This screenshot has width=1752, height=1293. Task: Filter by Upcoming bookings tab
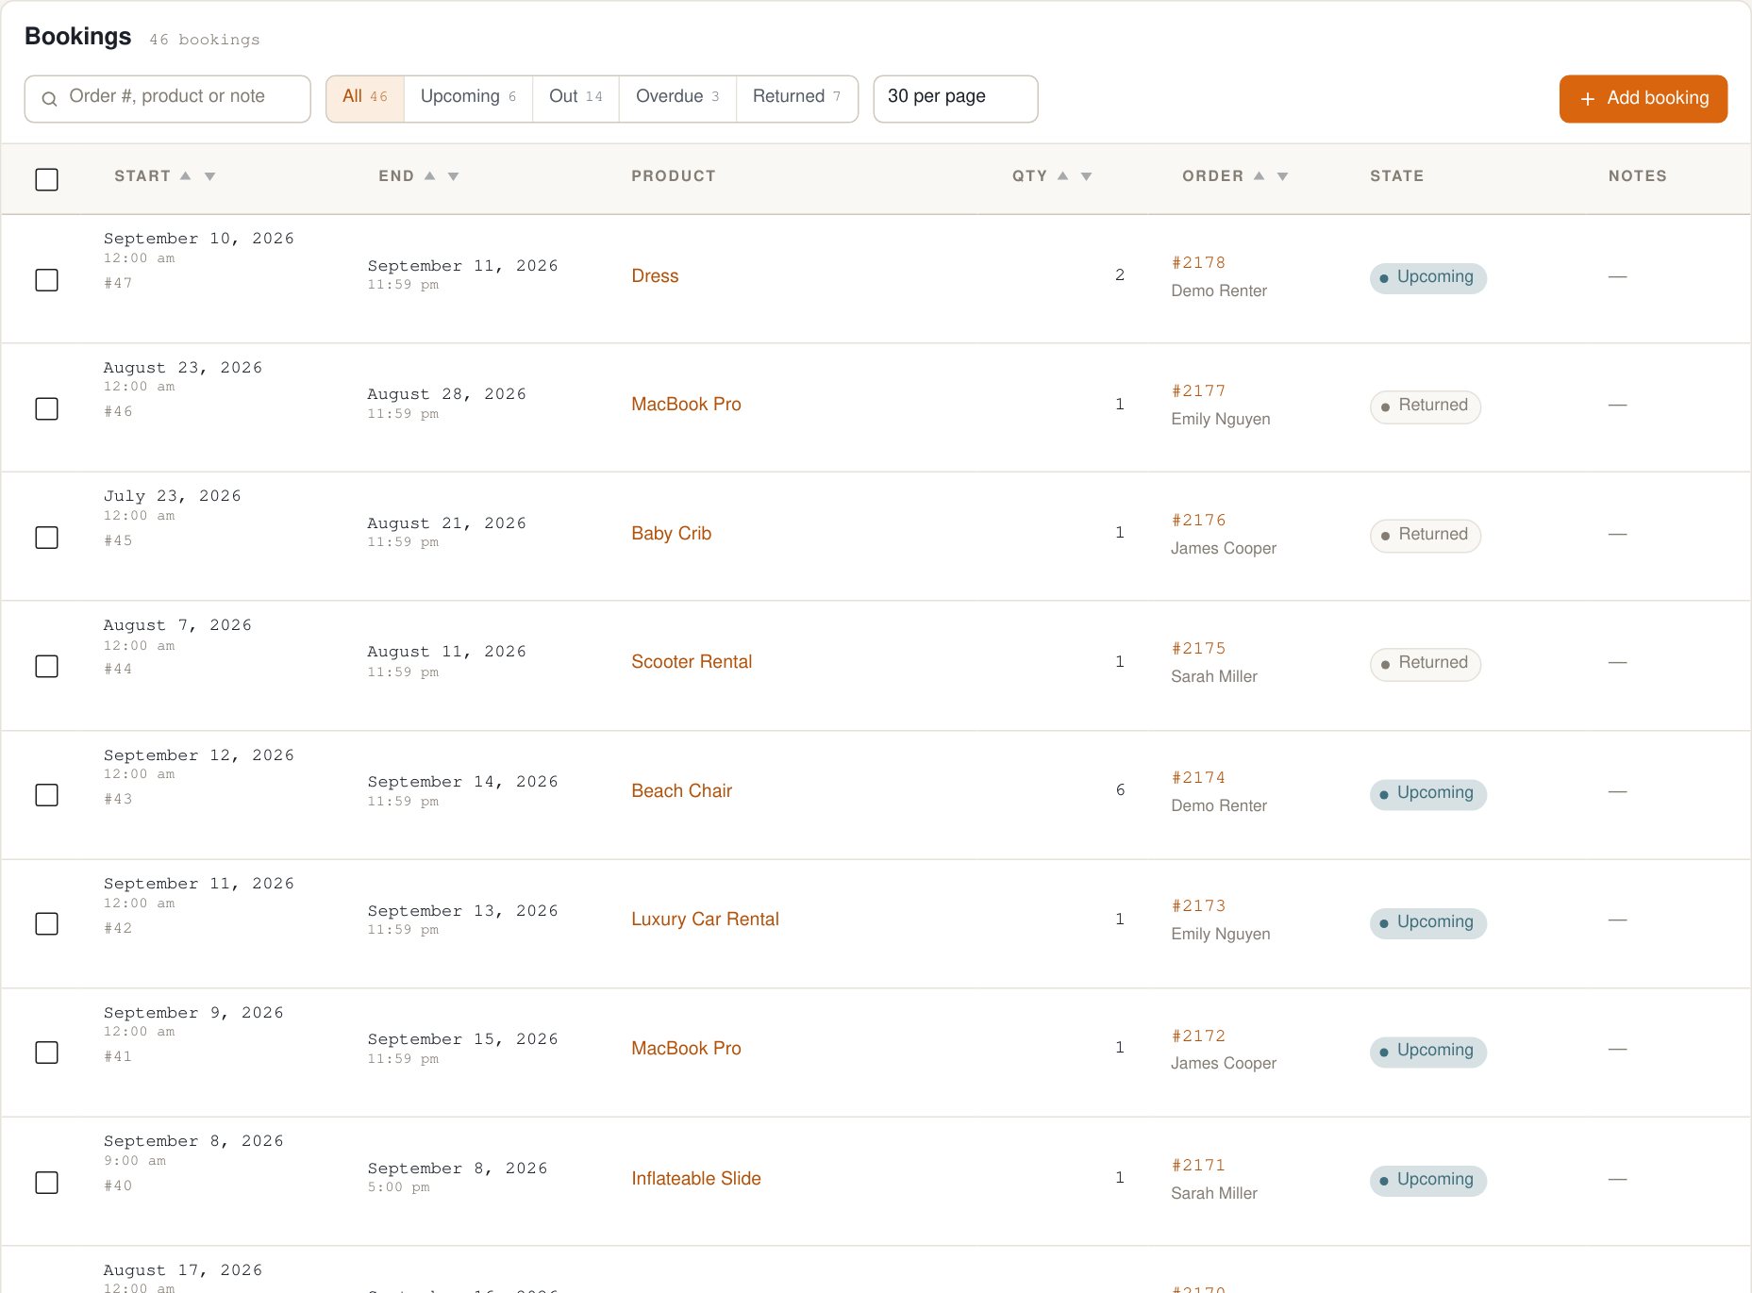click(x=468, y=98)
